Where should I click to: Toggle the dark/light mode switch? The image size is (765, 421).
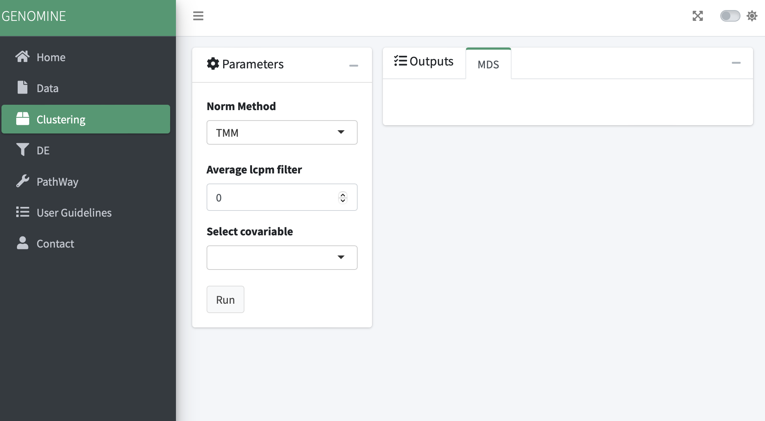[x=729, y=15]
